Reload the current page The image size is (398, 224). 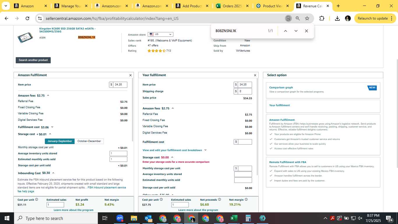tap(27, 18)
